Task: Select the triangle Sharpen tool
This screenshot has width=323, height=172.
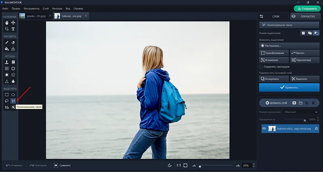Action: (7, 81)
